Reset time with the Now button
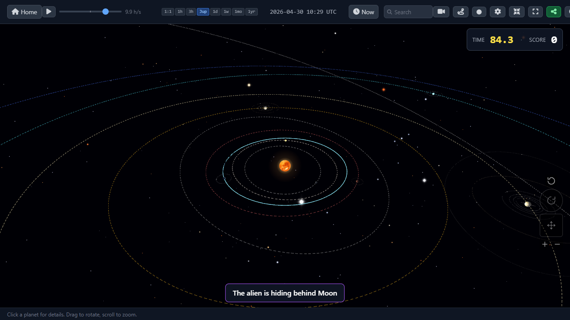The image size is (570, 320). (363, 12)
